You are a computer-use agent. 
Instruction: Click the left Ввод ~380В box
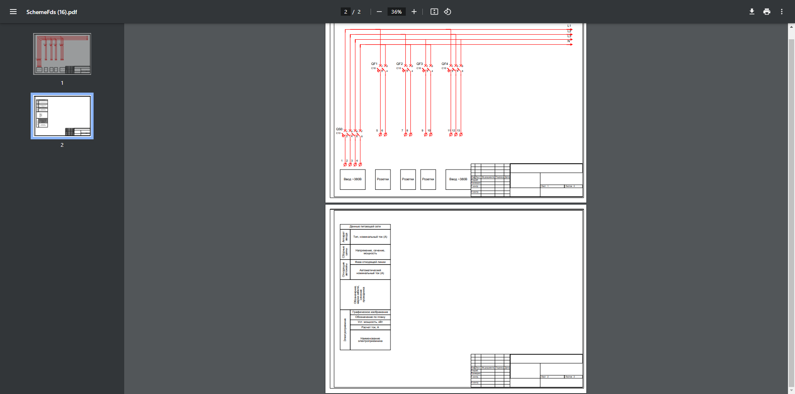(352, 179)
